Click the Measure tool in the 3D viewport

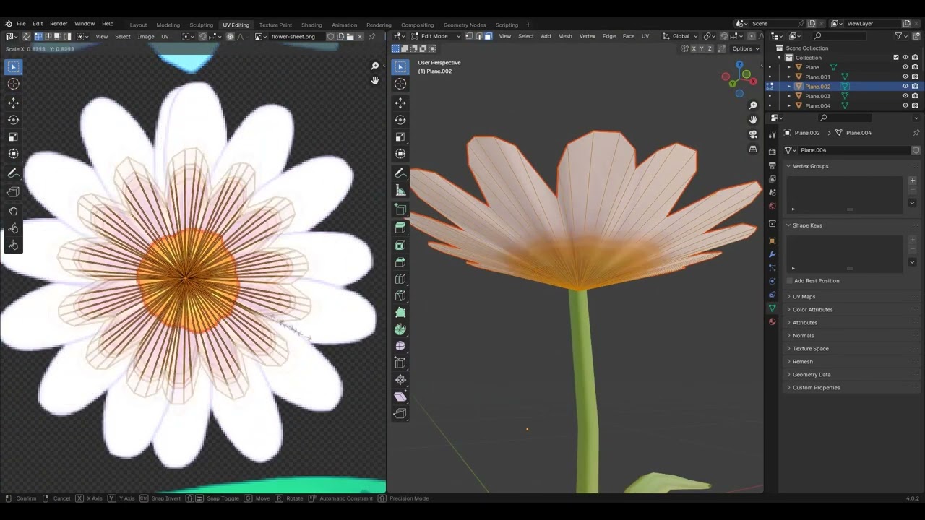pos(400,190)
